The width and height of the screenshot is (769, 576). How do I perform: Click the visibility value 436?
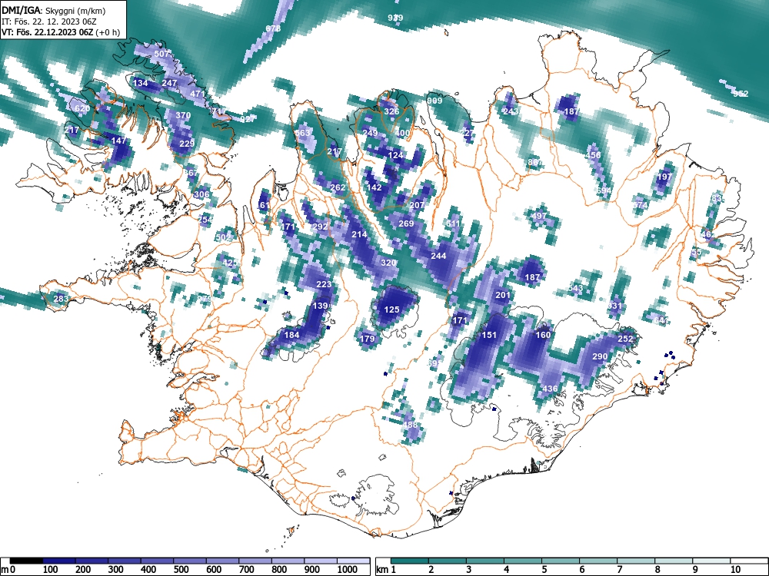[550, 389]
